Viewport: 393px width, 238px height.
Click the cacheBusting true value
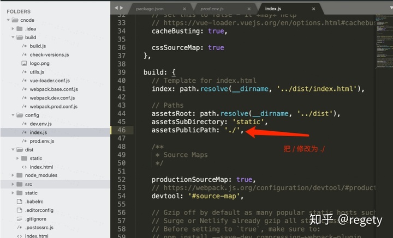(216, 31)
